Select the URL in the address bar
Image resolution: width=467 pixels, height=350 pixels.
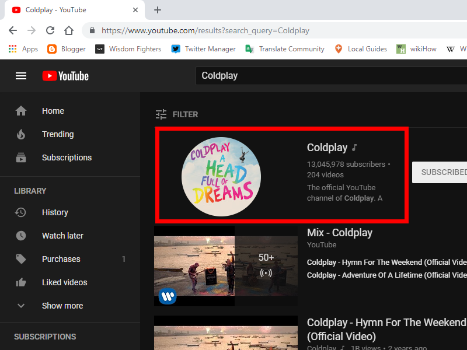tap(205, 31)
